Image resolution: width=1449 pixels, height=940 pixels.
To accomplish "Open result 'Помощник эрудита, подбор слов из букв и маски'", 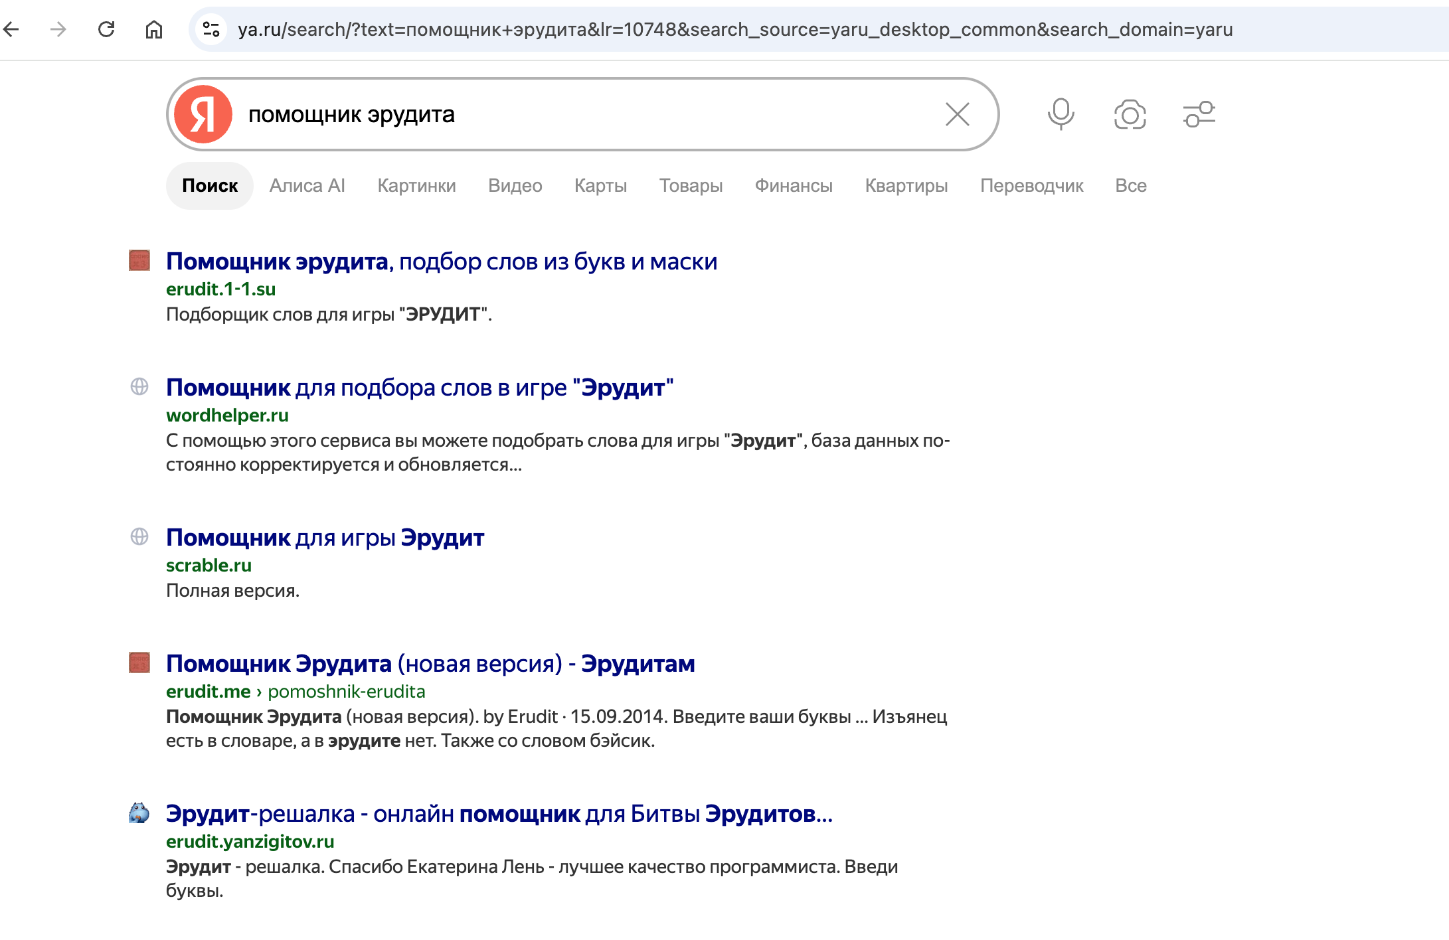I will (442, 262).
